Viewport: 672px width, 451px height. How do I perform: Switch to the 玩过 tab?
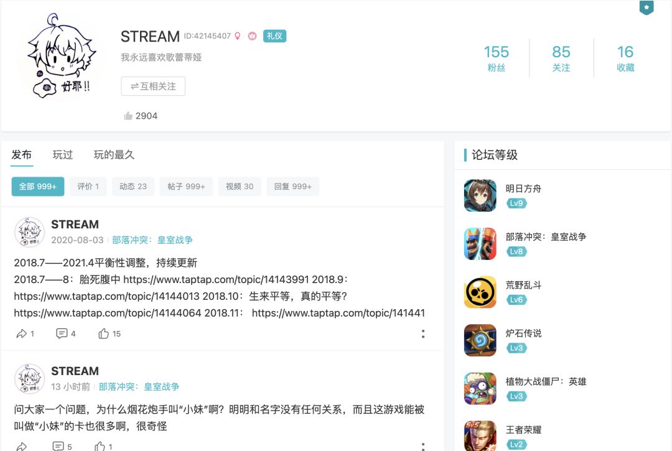[63, 155]
